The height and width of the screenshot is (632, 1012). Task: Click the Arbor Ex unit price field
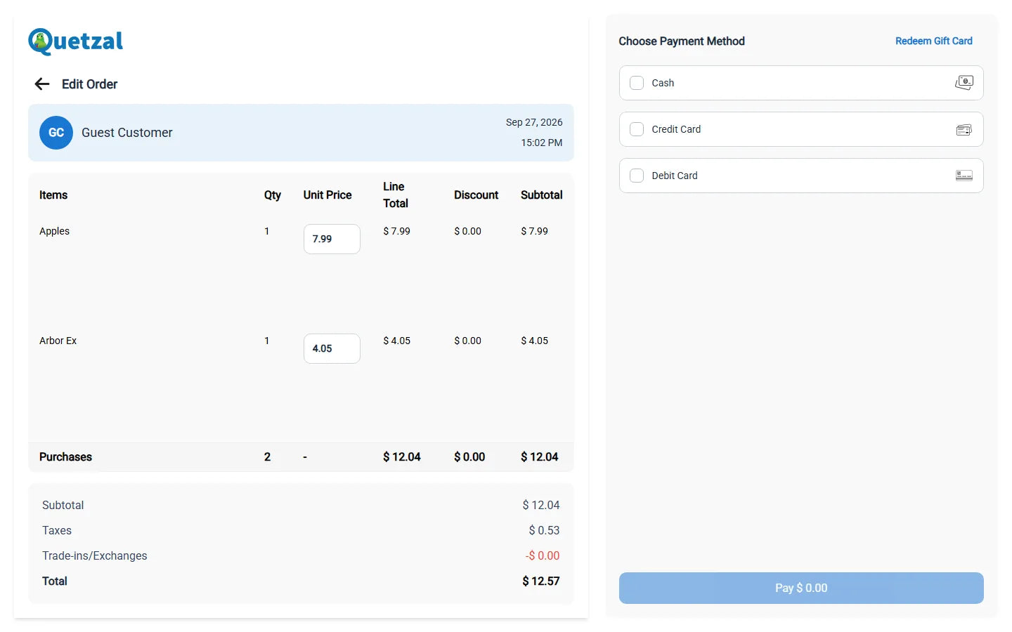tap(332, 348)
